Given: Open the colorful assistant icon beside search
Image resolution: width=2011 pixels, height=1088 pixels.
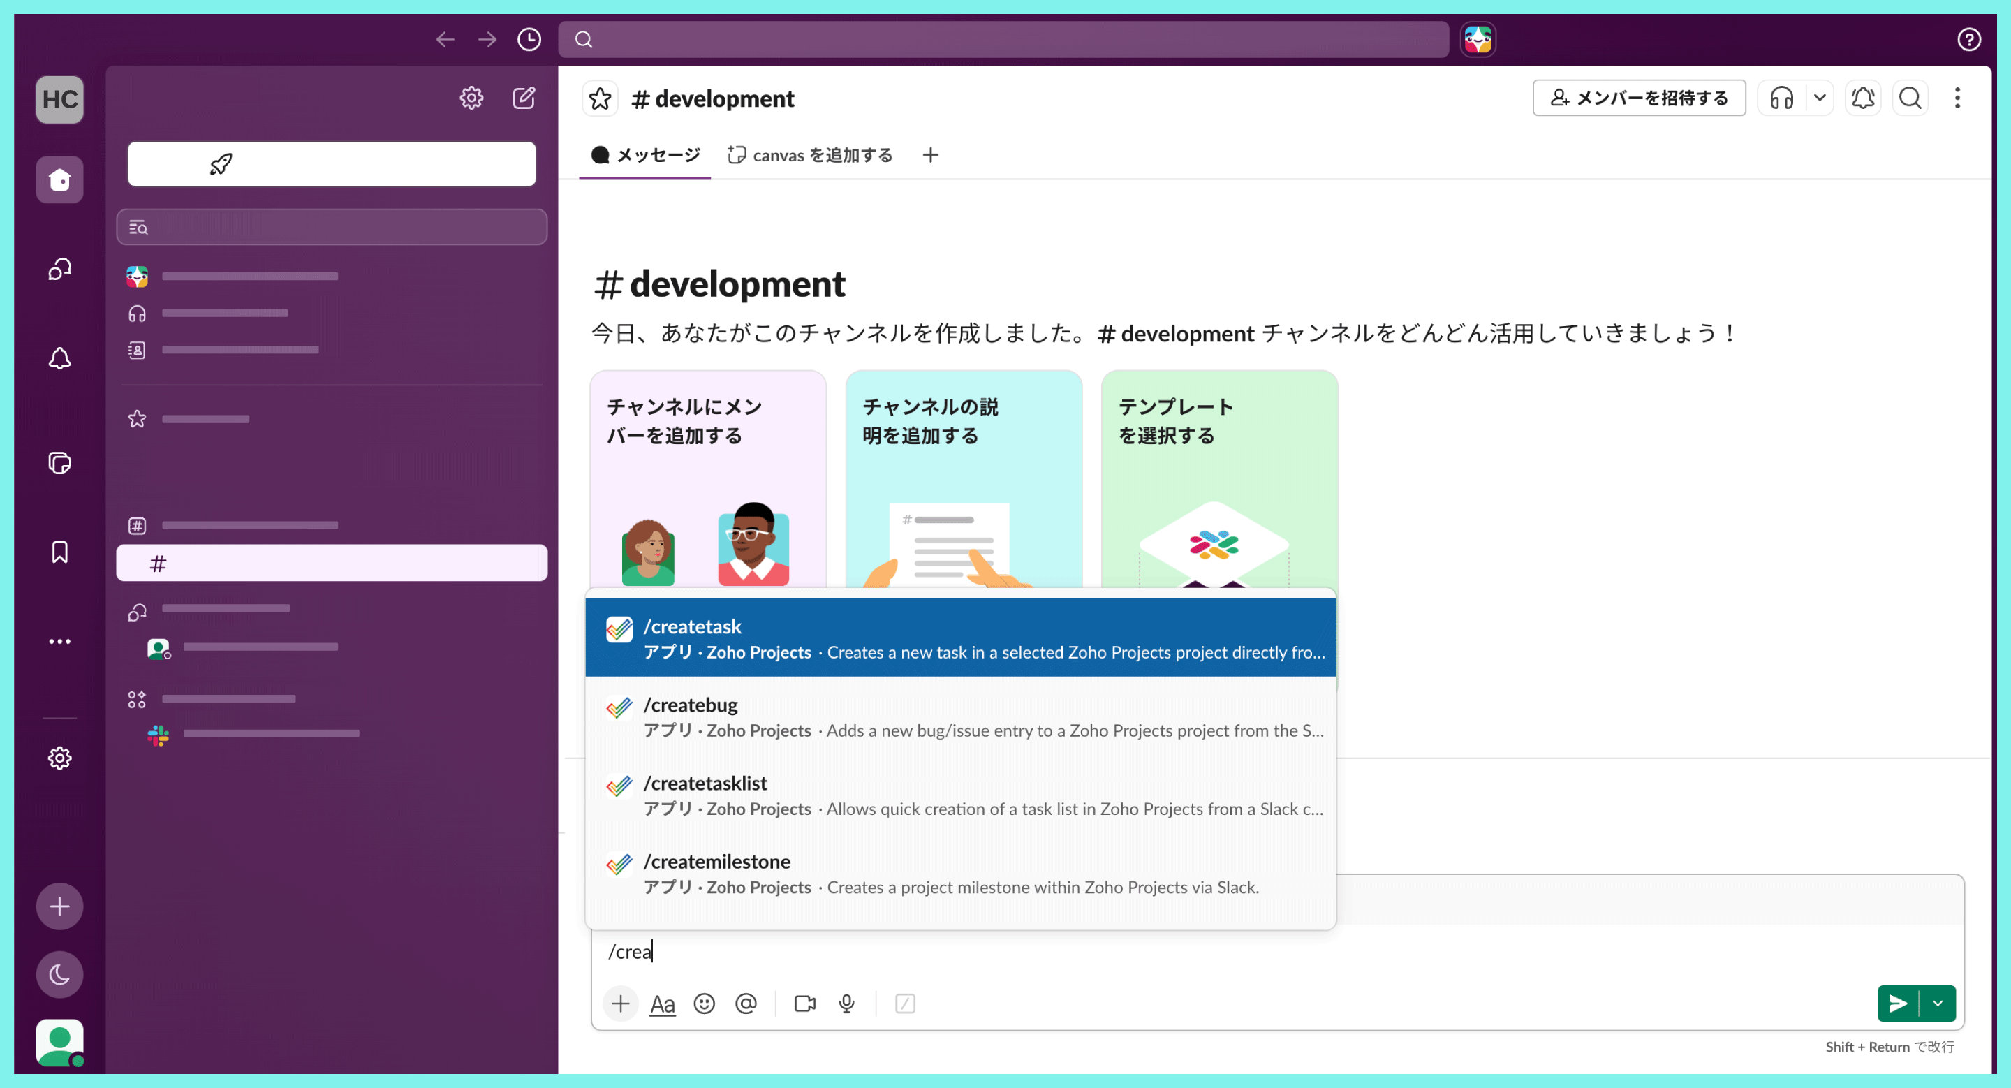Looking at the screenshot, I should (x=1478, y=39).
